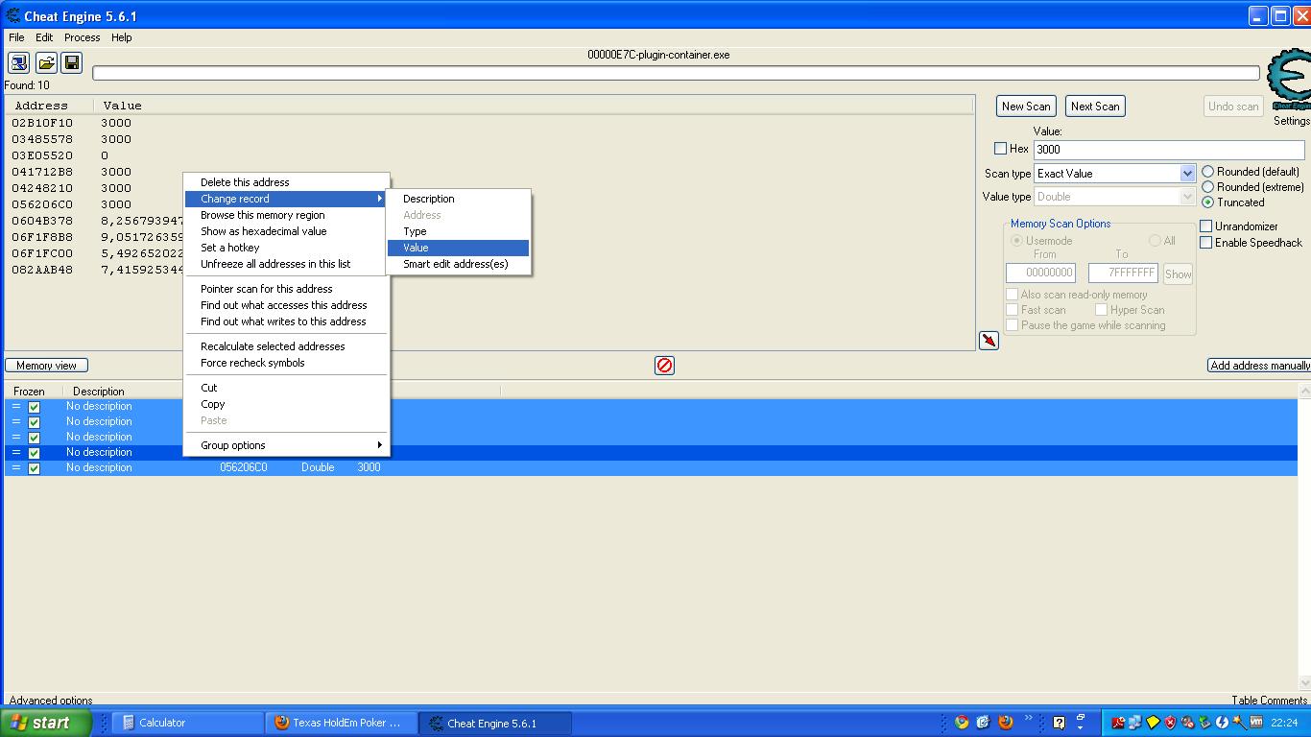Click the Cheat Engine title bar icon
The image size is (1311, 737).
(12, 15)
